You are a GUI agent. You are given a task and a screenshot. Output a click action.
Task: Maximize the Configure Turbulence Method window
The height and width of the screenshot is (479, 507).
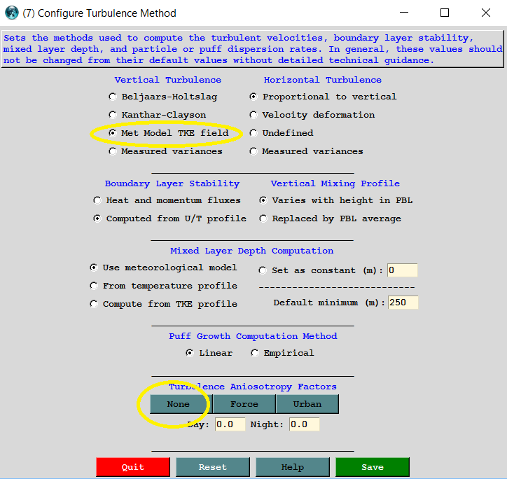pos(445,13)
